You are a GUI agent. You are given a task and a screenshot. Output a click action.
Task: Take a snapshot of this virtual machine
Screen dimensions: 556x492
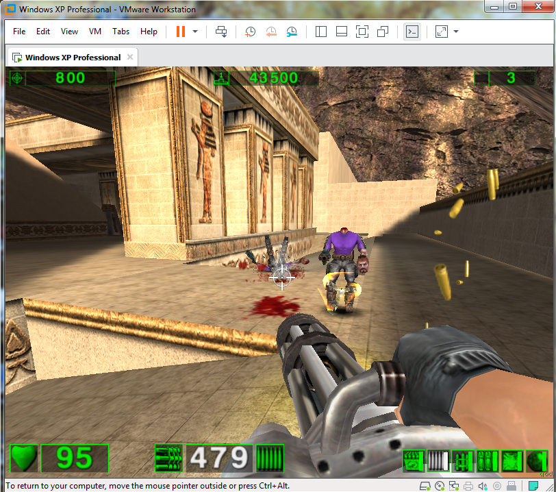(x=250, y=32)
